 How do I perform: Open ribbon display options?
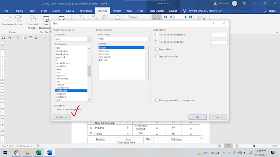(245, 3)
